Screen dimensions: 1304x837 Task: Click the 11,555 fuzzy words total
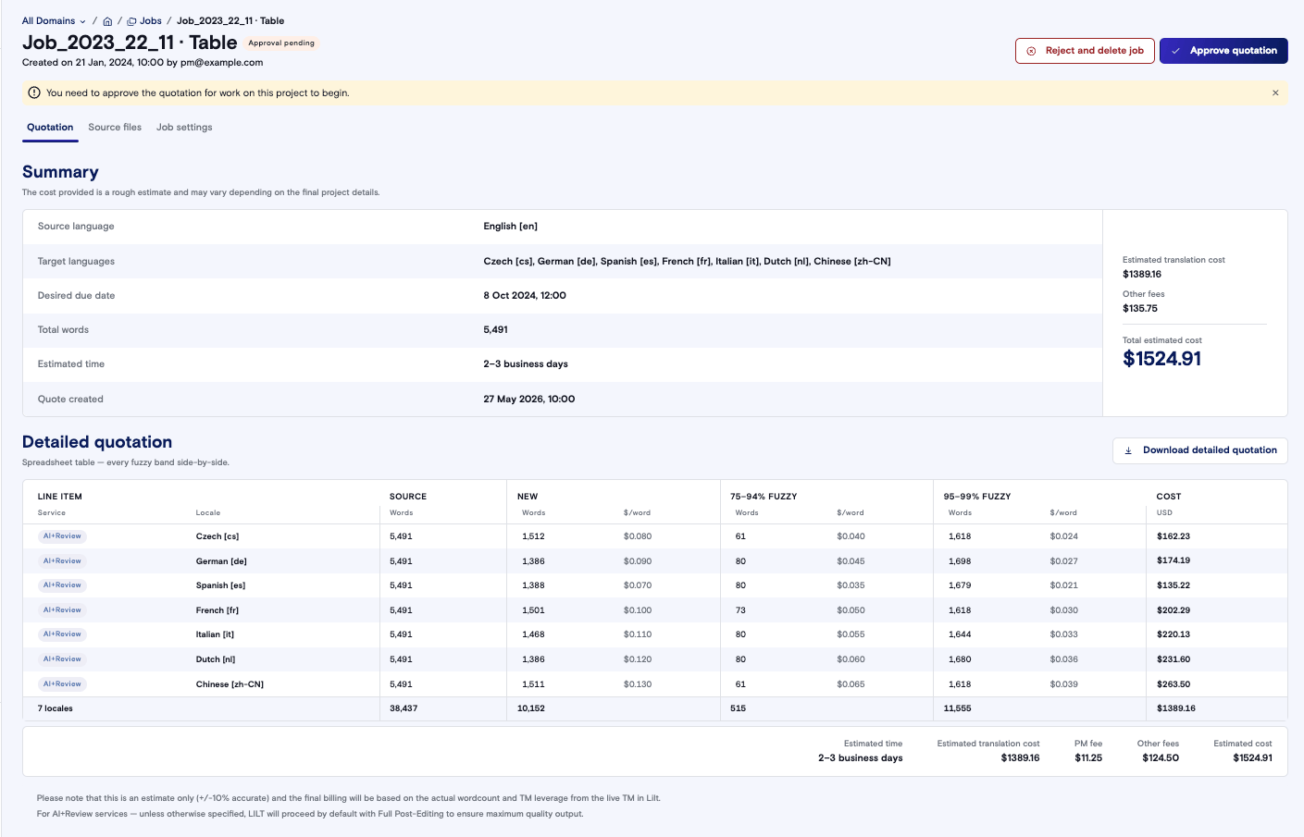(957, 708)
